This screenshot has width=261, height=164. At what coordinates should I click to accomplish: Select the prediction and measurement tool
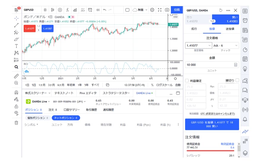click(x=16, y=60)
